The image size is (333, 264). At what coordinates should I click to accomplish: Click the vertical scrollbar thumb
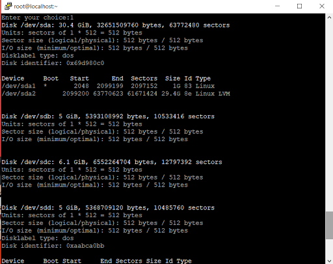pos(329,225)
